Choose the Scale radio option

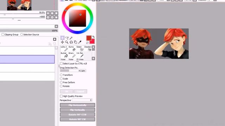pos(61,78)
